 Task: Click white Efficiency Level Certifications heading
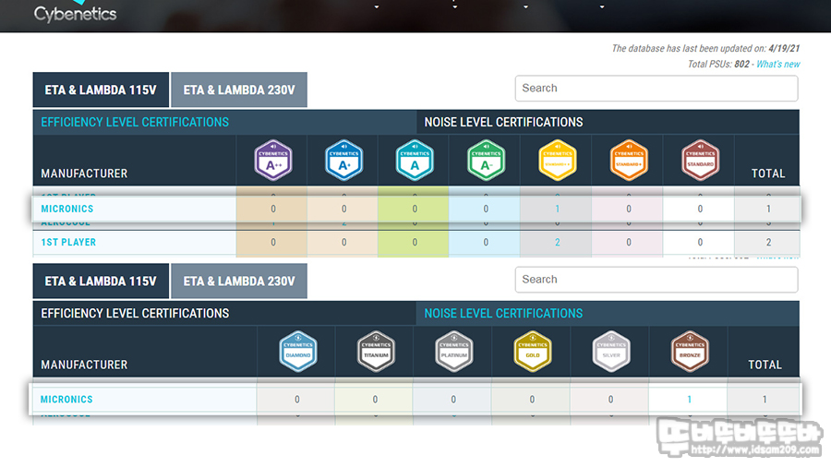[135, 314]
